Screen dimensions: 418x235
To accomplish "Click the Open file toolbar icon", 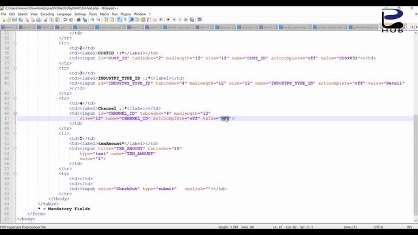I will [x=8, y=20].
